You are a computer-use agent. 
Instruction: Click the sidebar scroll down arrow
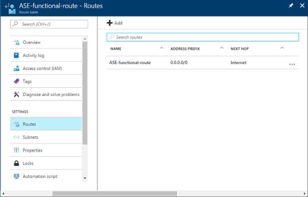(85, 178)
